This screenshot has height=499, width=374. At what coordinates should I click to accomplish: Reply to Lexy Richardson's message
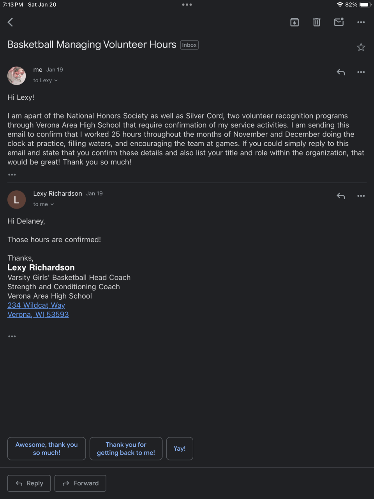click(x=341, y=196)
